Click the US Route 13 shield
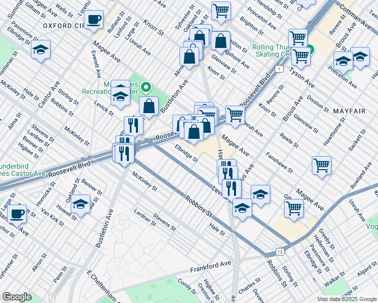Screen dimensions: 378x303 pos(279,252)
